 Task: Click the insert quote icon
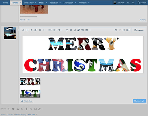click(x=83, y=30)
